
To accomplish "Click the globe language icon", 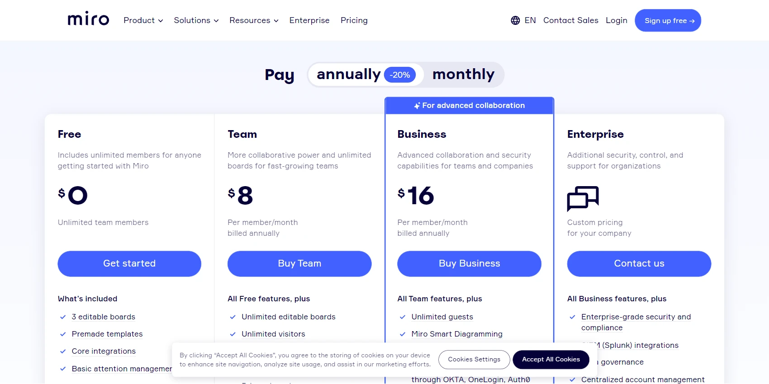I will click(x=515, y=20).
